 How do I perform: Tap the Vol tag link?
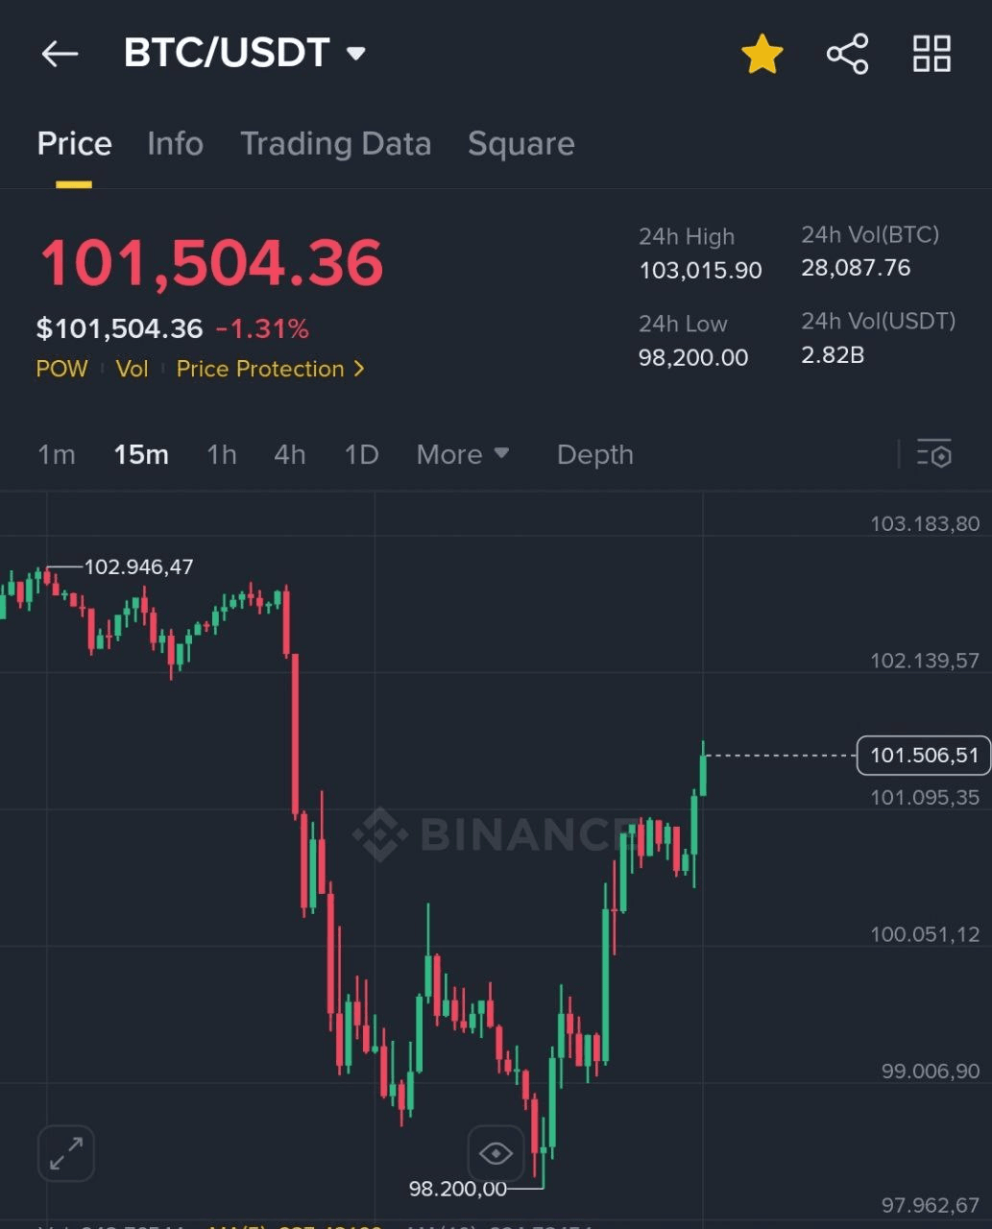[133, 369]
